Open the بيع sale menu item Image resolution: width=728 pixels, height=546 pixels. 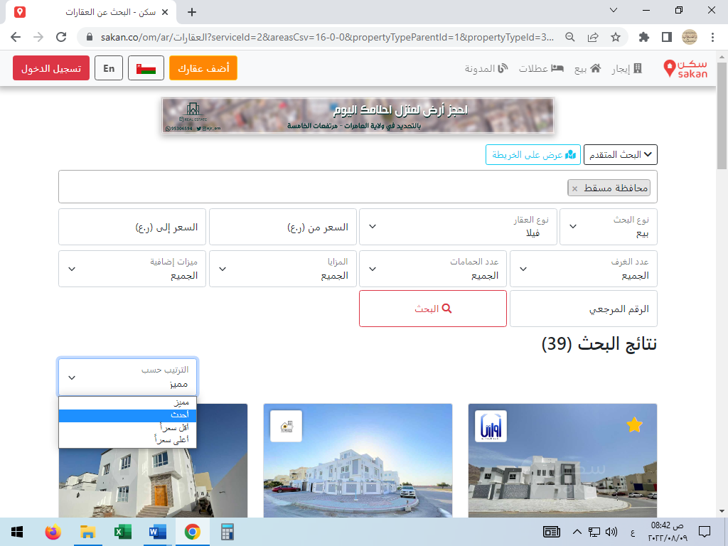pyautogui.click(x=588, y=69)
